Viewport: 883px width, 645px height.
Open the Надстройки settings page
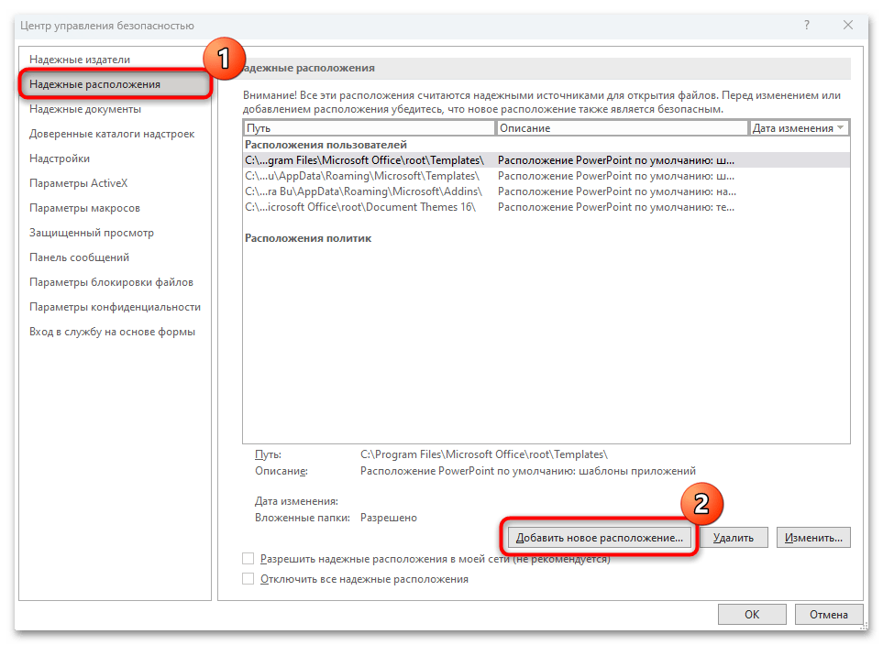click(x=56, y=158)
